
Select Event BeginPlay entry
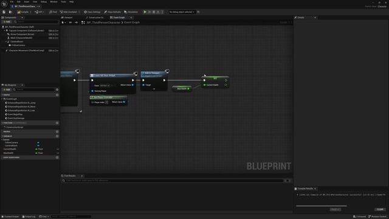(x=15, y=114)
